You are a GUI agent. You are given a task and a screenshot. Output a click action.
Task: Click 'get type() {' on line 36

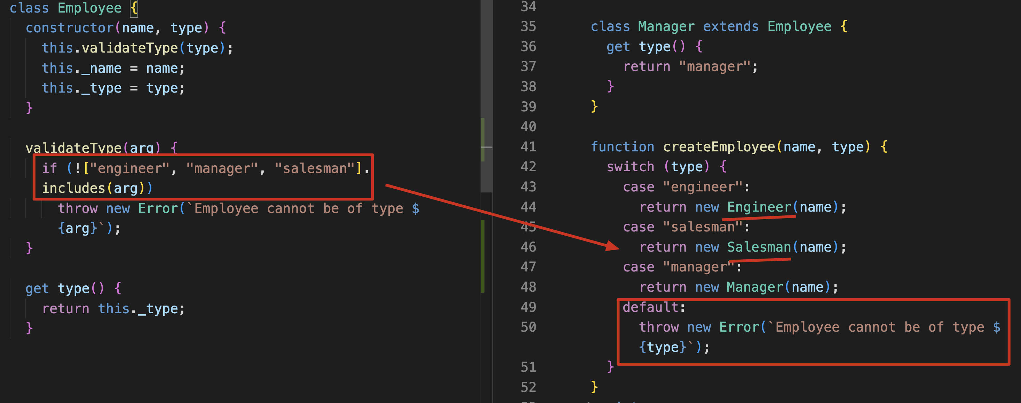tap(654, 47)
